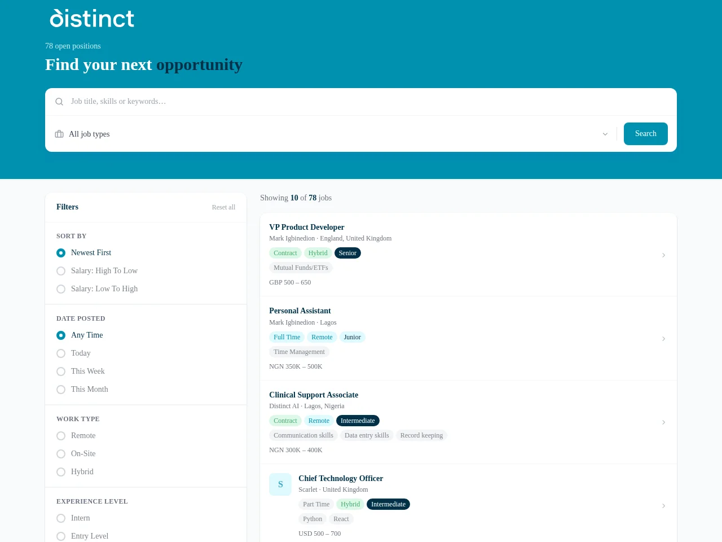Click the Mutual Funds/ETFs skill tag
This screenshot has width=722, height=542.
pos(301,268)
